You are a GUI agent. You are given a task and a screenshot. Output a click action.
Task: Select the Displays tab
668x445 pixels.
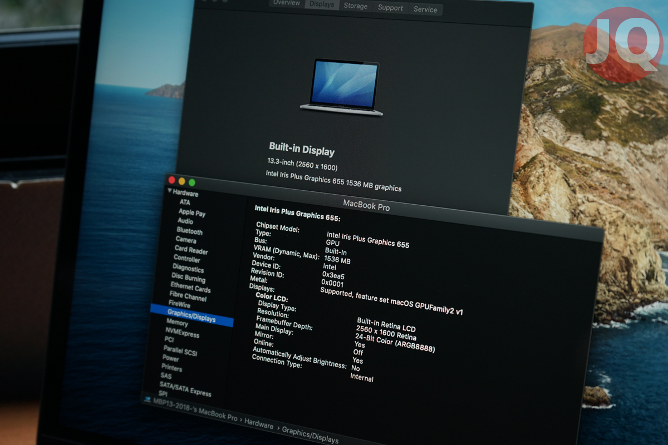click(322, 4)
